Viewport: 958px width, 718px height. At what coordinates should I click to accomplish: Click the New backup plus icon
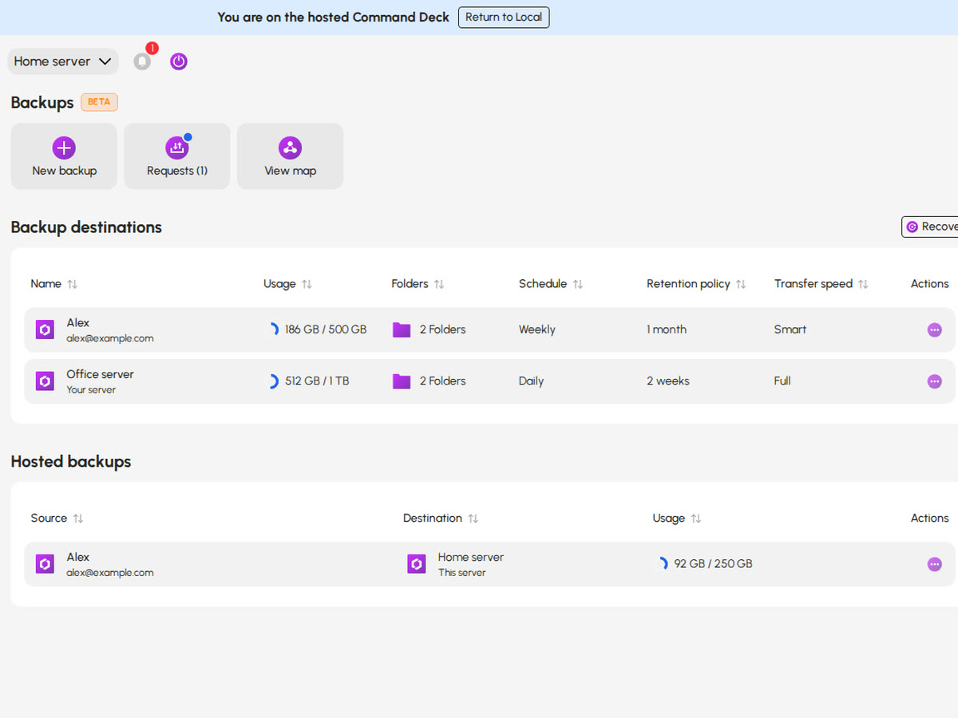(64, 148)
